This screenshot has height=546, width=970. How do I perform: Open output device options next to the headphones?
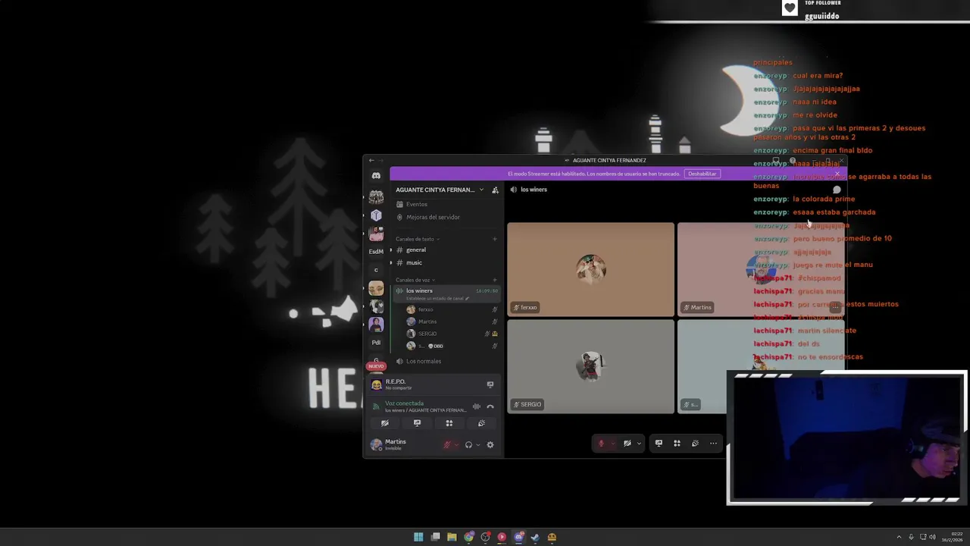[477, 445]
